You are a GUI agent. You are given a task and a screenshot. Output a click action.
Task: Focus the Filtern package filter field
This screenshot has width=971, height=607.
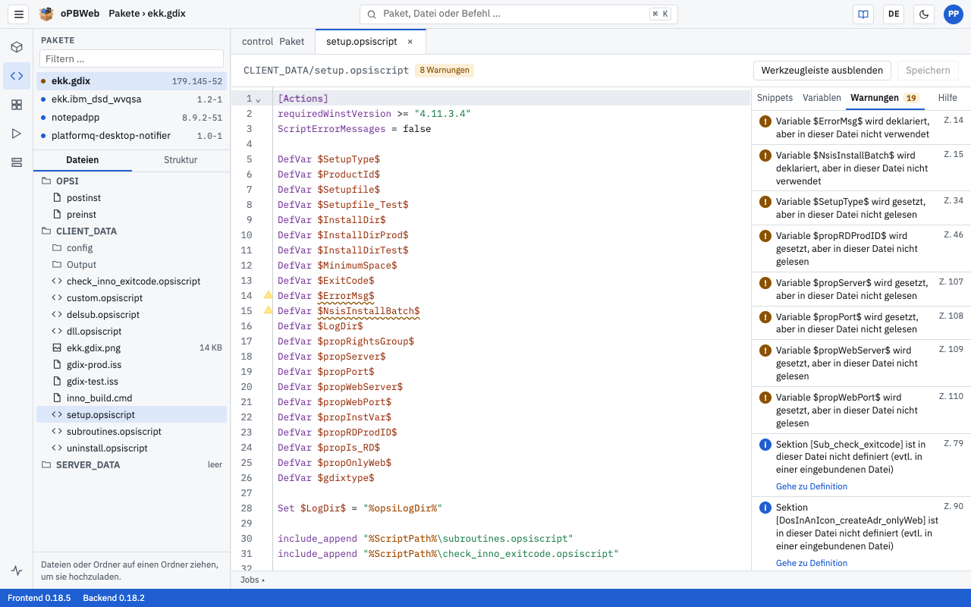[132, 58]
